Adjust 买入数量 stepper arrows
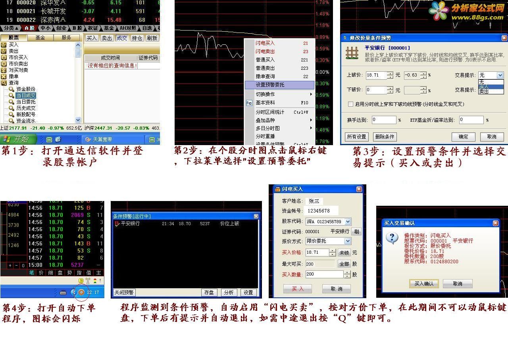Image resolution: width=508 pixels, height=337 pixels. [347, 274]
